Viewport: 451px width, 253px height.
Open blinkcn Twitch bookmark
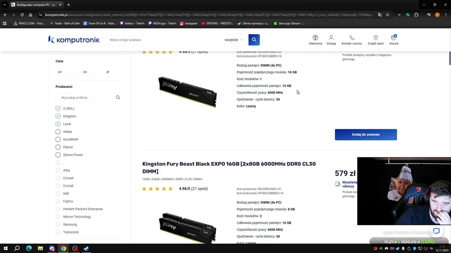click(x=132, y=24)
